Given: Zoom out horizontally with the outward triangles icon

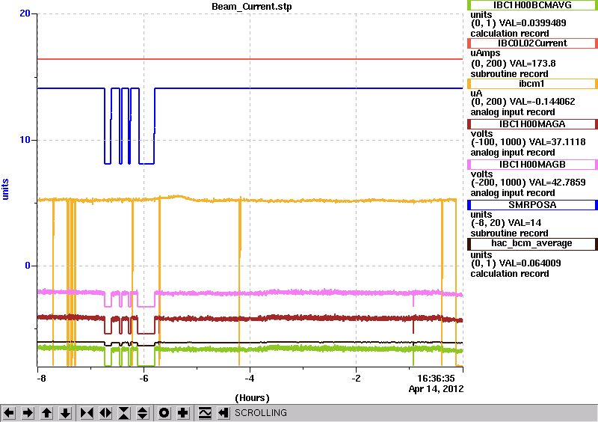Looking at the screenshot, I should point(105,413).
